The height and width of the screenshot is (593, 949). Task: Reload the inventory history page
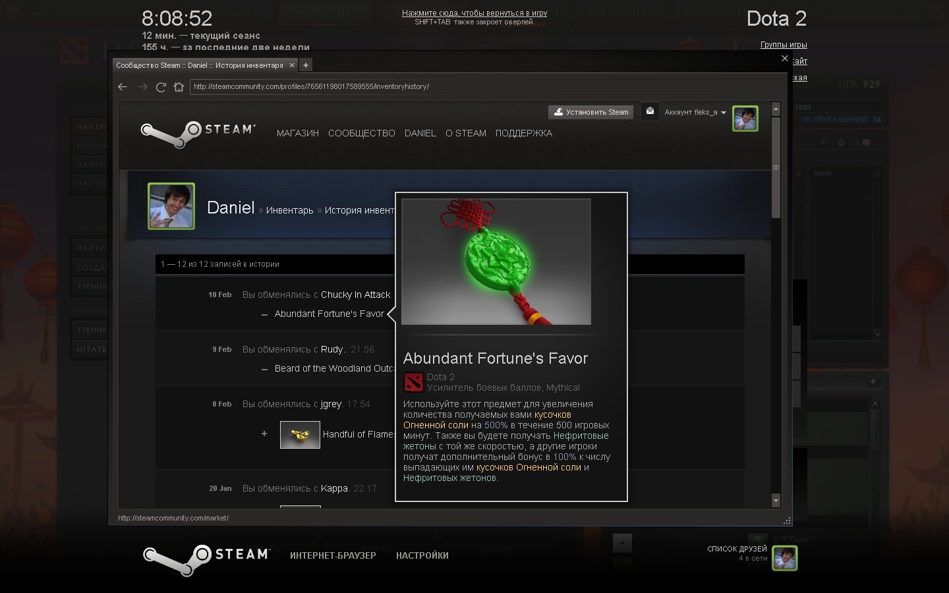click(x=161, y=87)
